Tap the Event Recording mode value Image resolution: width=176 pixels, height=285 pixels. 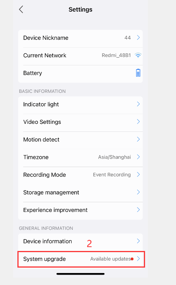tap(112, 175)
